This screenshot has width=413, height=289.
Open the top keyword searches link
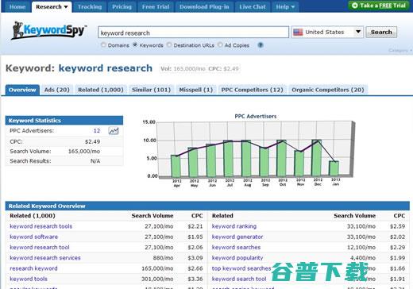point(241,268)
